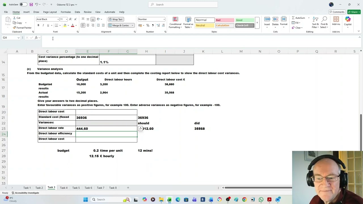Centre text horizontally in cell
This screenshot has height=204, width=363.
click(88, 25)
